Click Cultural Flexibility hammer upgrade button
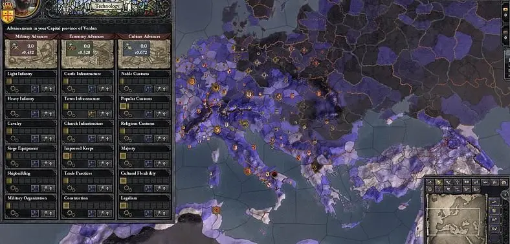Viewport: 510px width, 244px height. (161, 188)
